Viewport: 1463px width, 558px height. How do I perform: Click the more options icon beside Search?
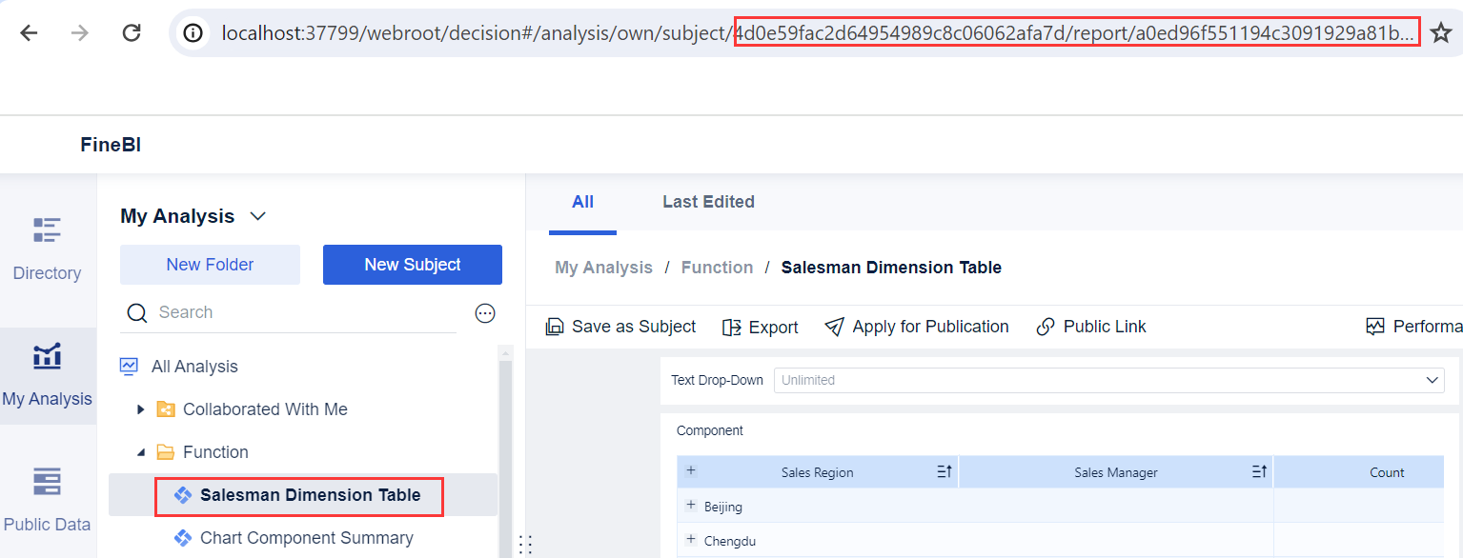pos(485,313)
